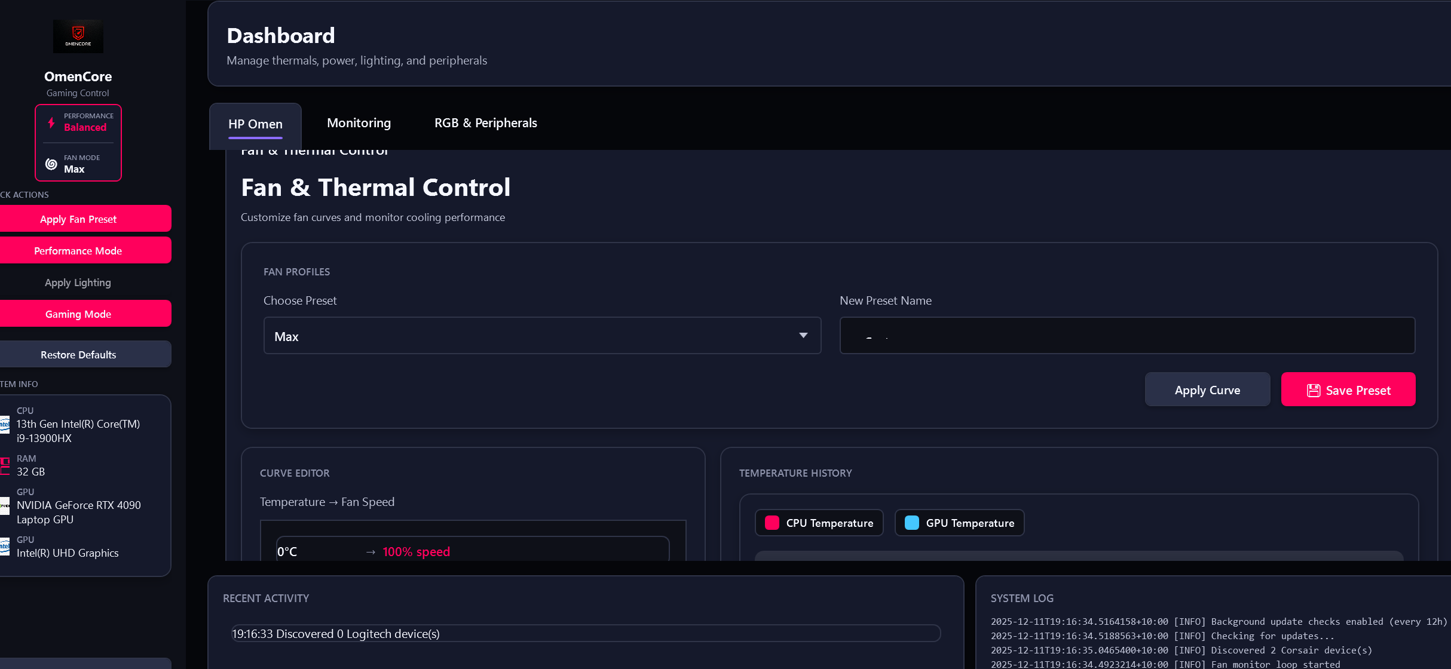Click the floppy disk icon on Save Preset
Image resolution: width=1451 pixels, height=669 pixels.
(1314, 389)
